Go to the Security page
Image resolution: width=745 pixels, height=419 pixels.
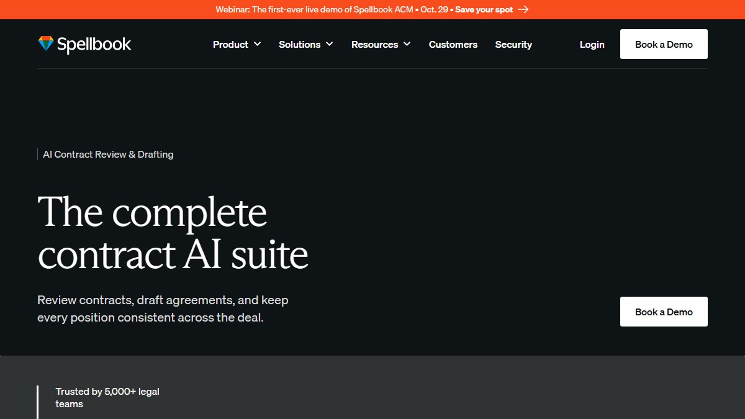coord(513,44)
